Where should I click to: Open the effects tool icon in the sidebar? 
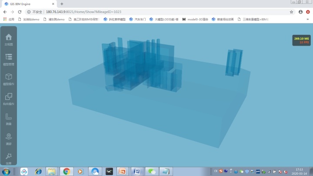[x=9, y=156]
